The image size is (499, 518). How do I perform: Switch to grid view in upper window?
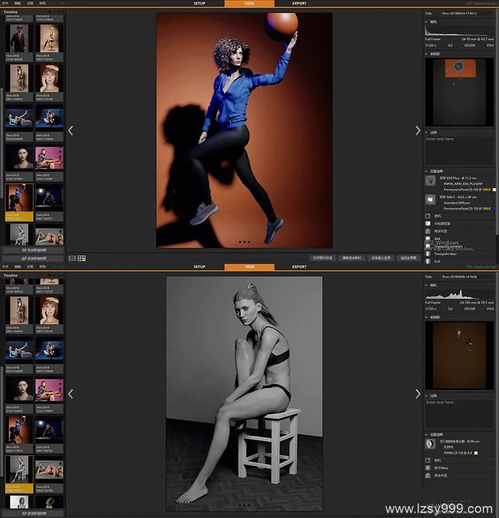pyautogui.click(x=81, y=258)
